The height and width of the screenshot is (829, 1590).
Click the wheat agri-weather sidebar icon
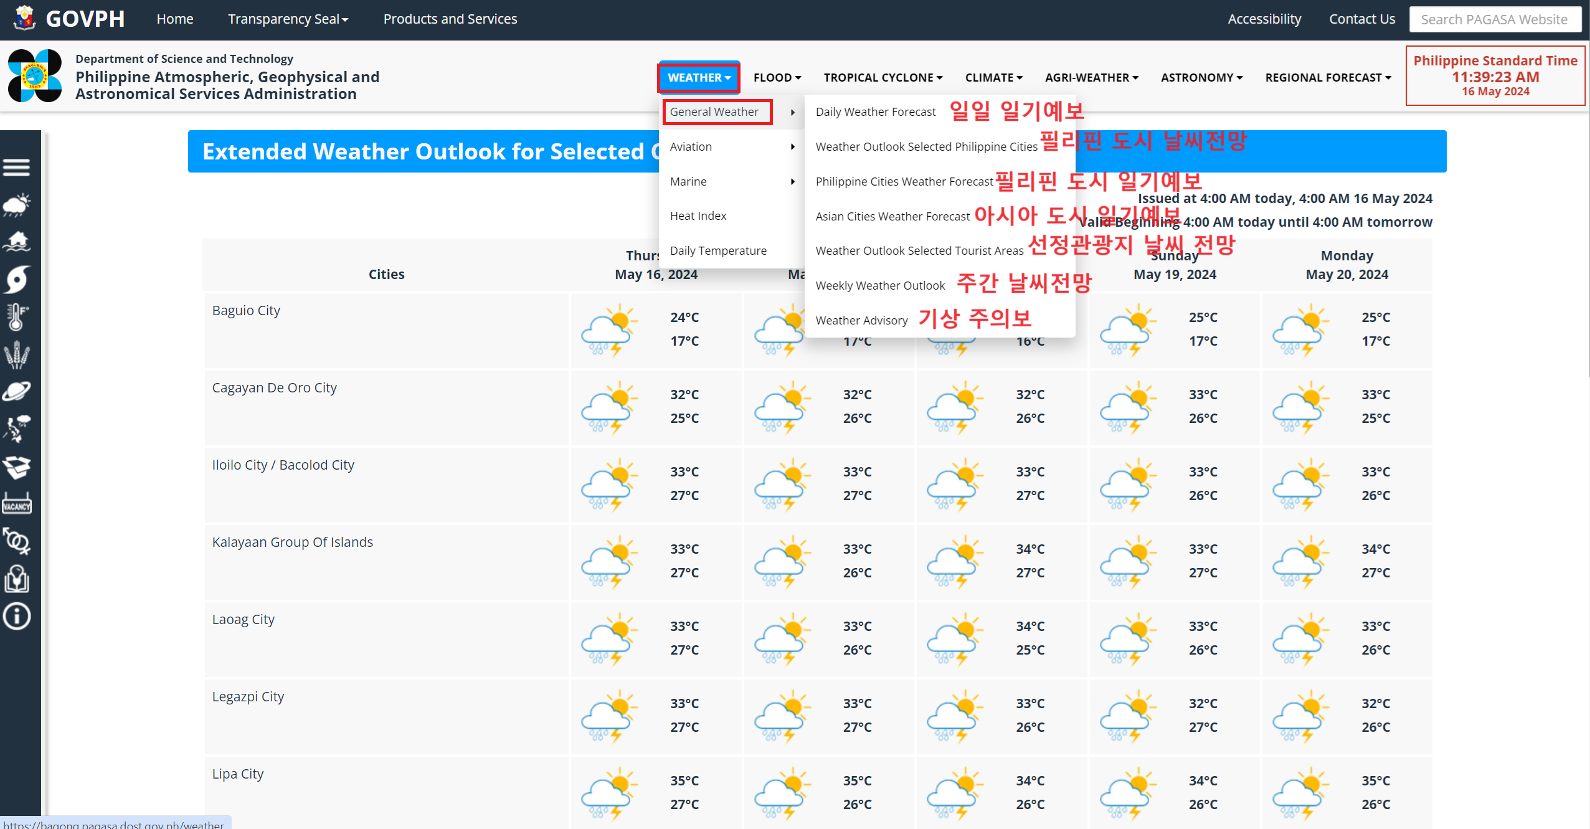(x=17, y=354)
